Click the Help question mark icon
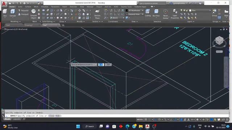The image size is (232, 130). pos(200,3)
